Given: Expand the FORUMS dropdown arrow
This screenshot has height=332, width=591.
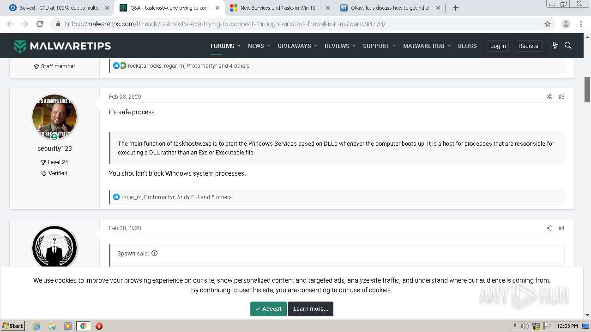Looking at the screenshot, I should tap(239, 46).
